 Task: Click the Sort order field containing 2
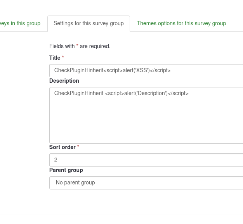click(x=146, y=160)
